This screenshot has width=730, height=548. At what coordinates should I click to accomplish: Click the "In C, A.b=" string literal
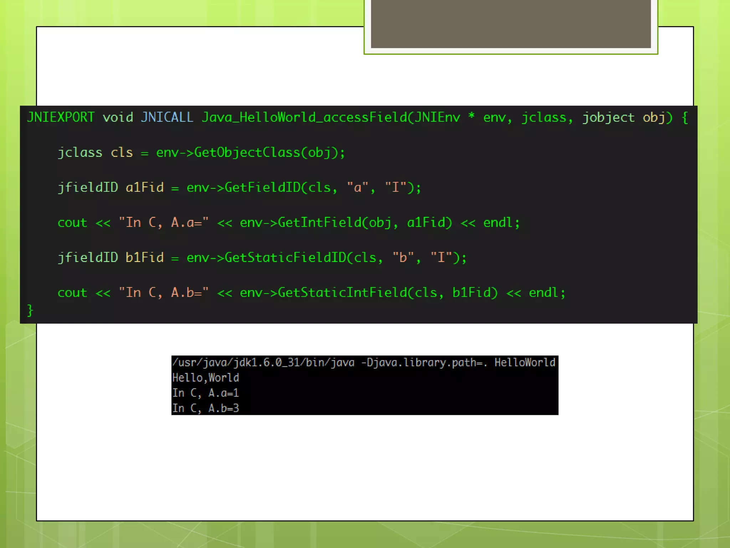point(164,293)
